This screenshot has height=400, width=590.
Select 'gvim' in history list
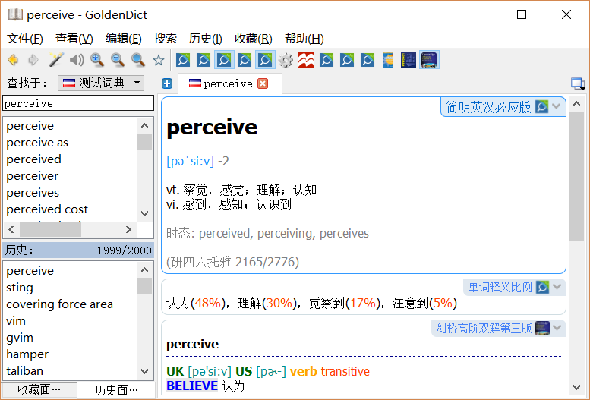(x=20, y=338)
